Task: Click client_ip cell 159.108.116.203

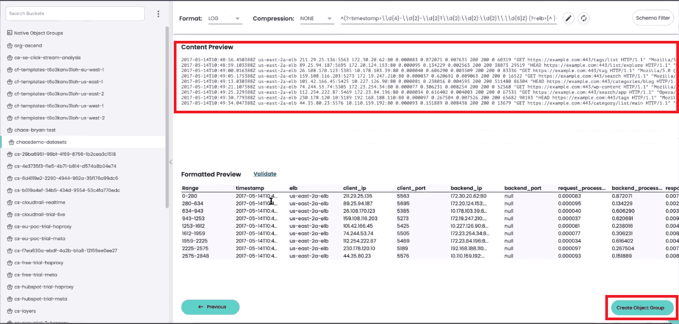Action: (360, 219)
